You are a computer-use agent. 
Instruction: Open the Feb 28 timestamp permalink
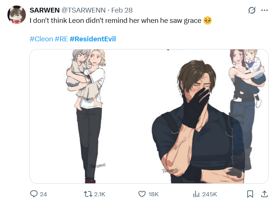tap(122, 10)
